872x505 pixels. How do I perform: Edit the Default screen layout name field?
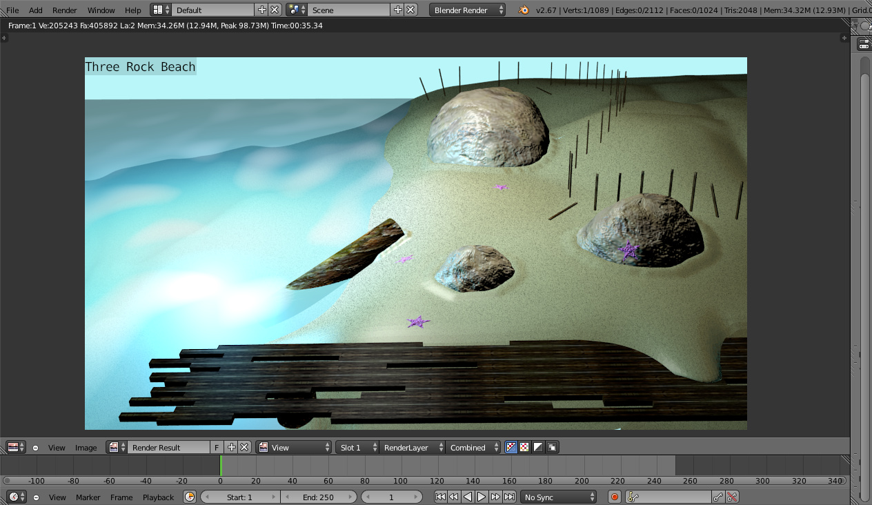213,10
